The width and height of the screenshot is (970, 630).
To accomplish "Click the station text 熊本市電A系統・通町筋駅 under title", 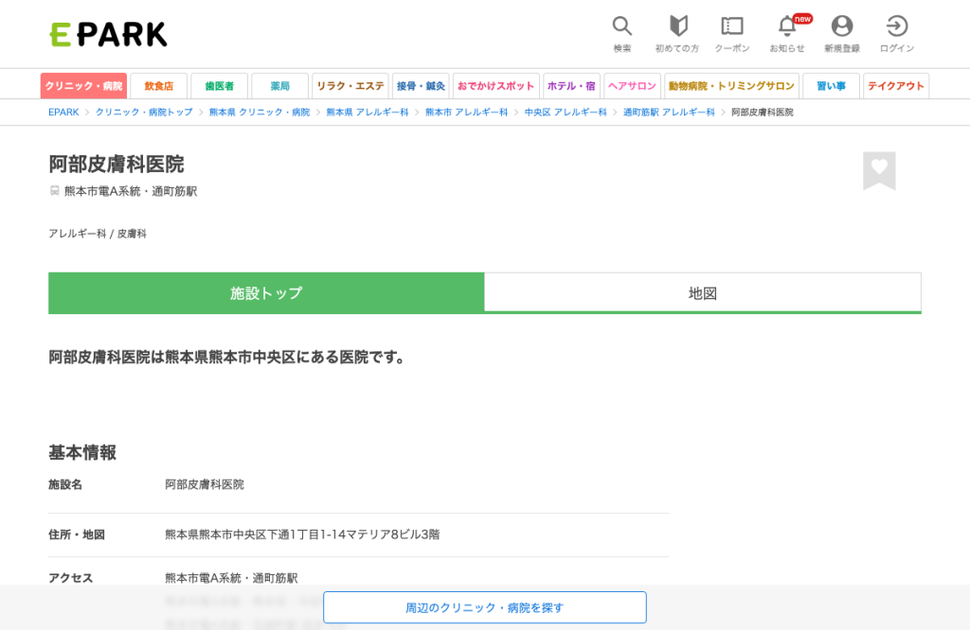I will 131,191.
